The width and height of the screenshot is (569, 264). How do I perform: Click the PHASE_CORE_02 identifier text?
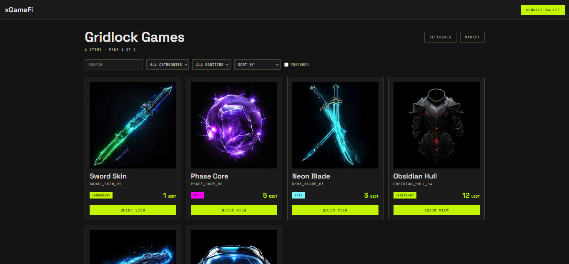pos(207,184)
